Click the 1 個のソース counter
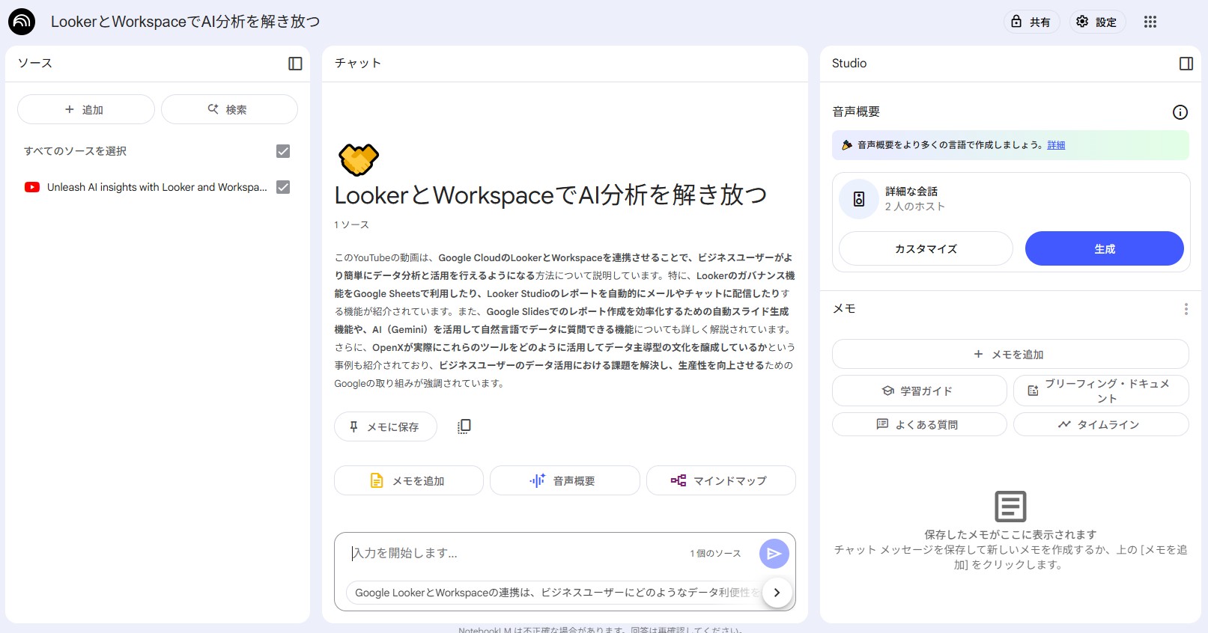Screen dimensions: 1208x633 pos(715,554)
